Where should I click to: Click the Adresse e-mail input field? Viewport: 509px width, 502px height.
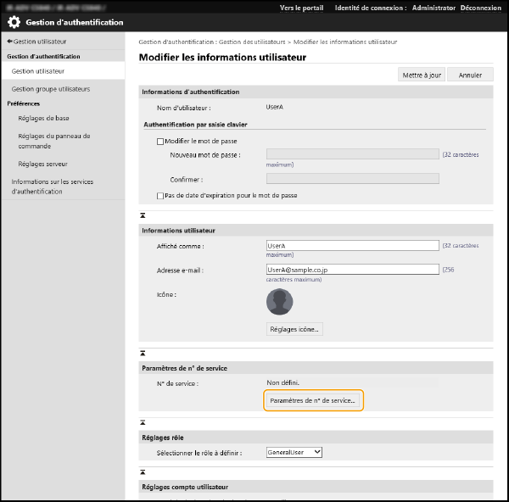[x=352, y=270]
